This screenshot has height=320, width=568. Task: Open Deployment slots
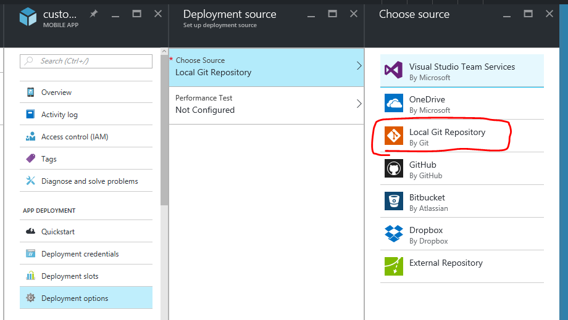click(x=86, y=276)
